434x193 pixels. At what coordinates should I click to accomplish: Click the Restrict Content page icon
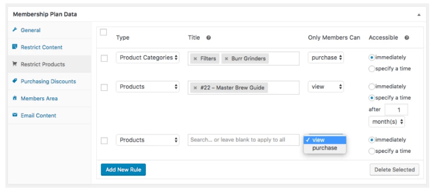pyautogui.click(x=15, y=47)
